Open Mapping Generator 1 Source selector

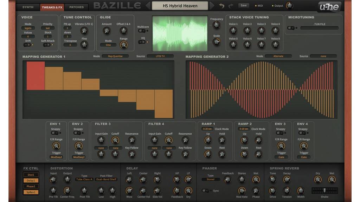[160, 56]
